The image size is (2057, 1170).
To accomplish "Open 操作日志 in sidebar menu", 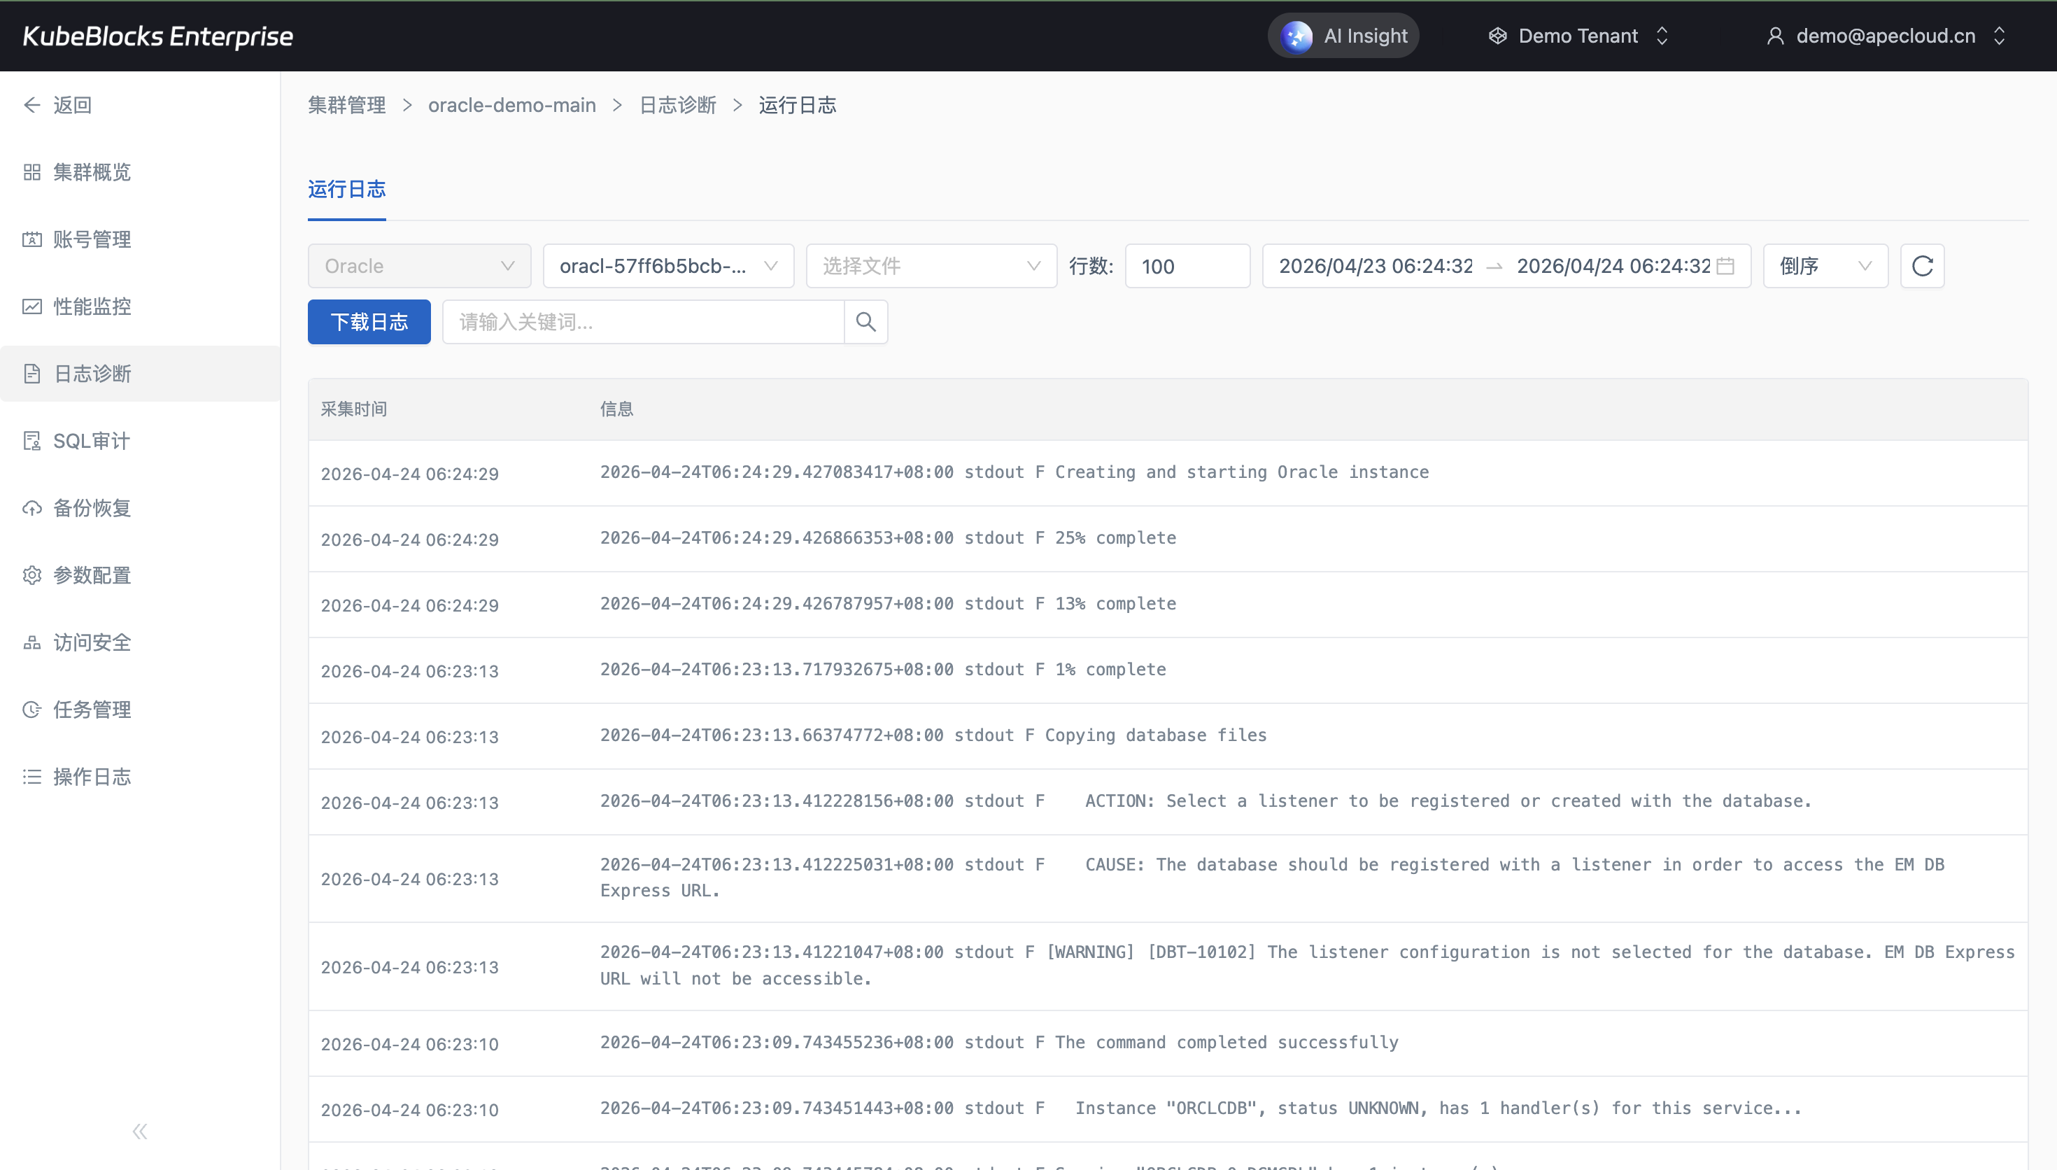I will point(92,777).
